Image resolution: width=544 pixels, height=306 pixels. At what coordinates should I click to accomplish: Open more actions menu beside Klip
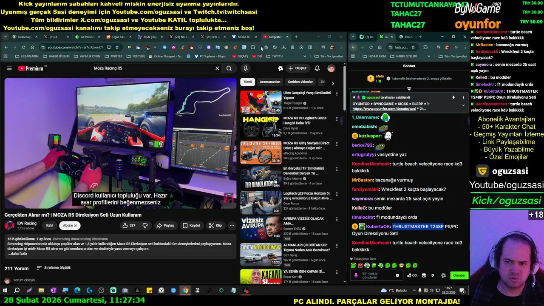point(232,226)
